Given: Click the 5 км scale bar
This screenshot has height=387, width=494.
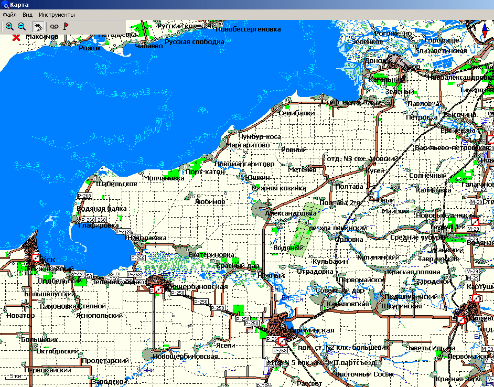Looking at the screenshot, I should [16, 377].
